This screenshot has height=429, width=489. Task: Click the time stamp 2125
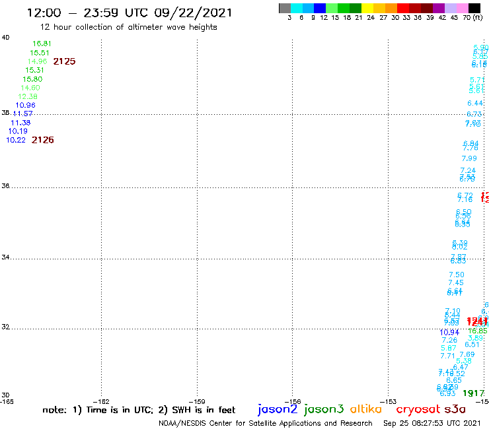click(64, 61)
